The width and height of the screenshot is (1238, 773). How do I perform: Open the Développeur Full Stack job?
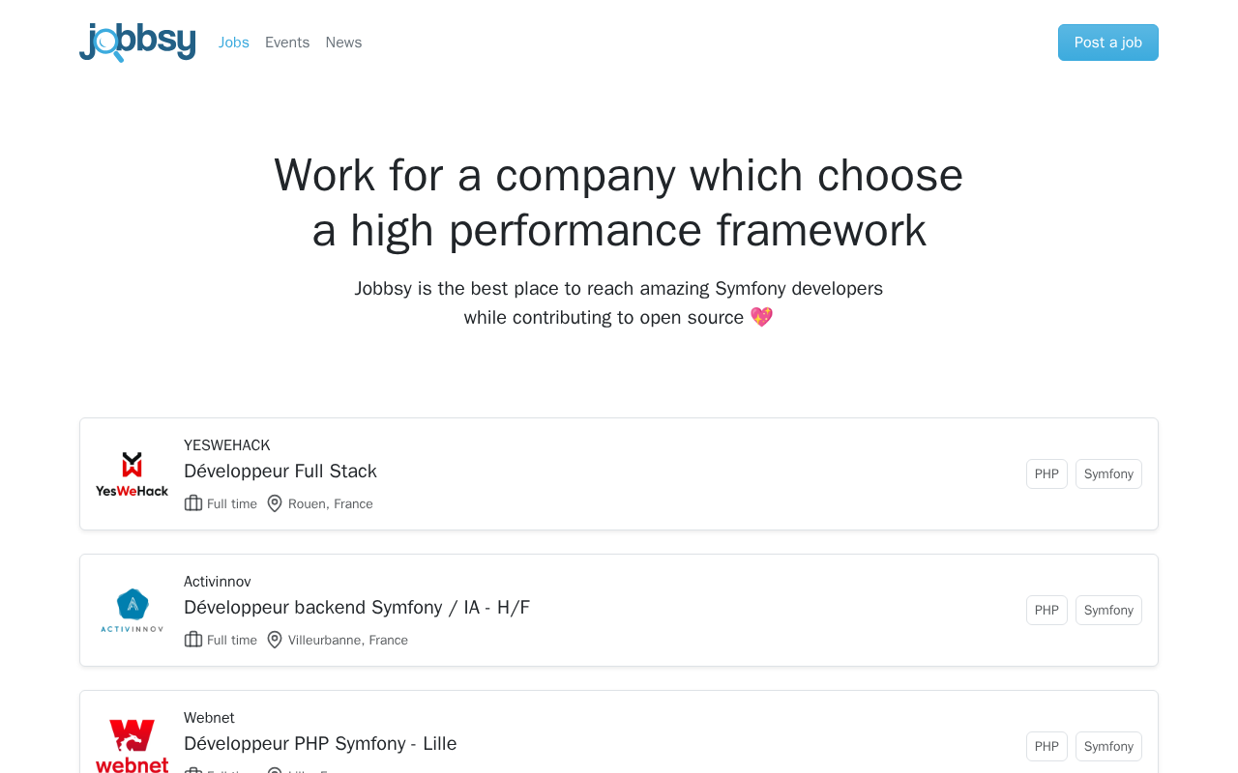click(x=280, y=472)
